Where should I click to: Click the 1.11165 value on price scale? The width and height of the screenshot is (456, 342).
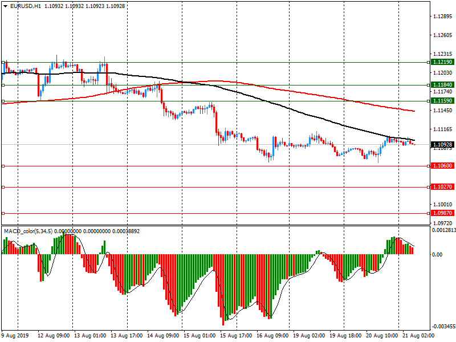443,129
